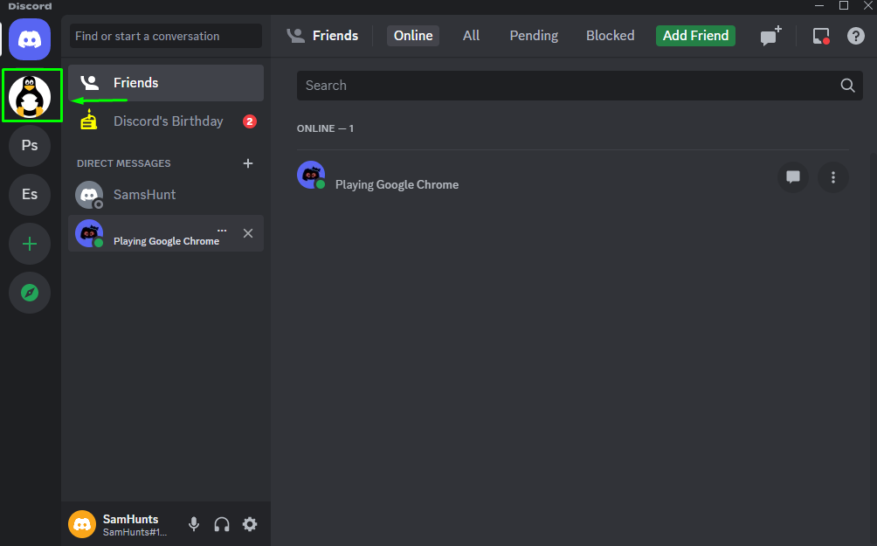The height and width of the screenshot is (546, 877).
Task: Open the Es server
Action: click(30, 194)
